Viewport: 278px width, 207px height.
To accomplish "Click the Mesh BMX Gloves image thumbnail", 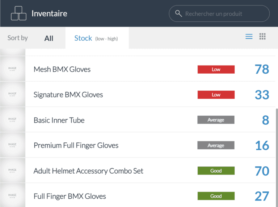I will tap(12, 69).
